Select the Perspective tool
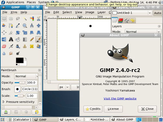This screenshot has width=163, height=122. point(39,32)
